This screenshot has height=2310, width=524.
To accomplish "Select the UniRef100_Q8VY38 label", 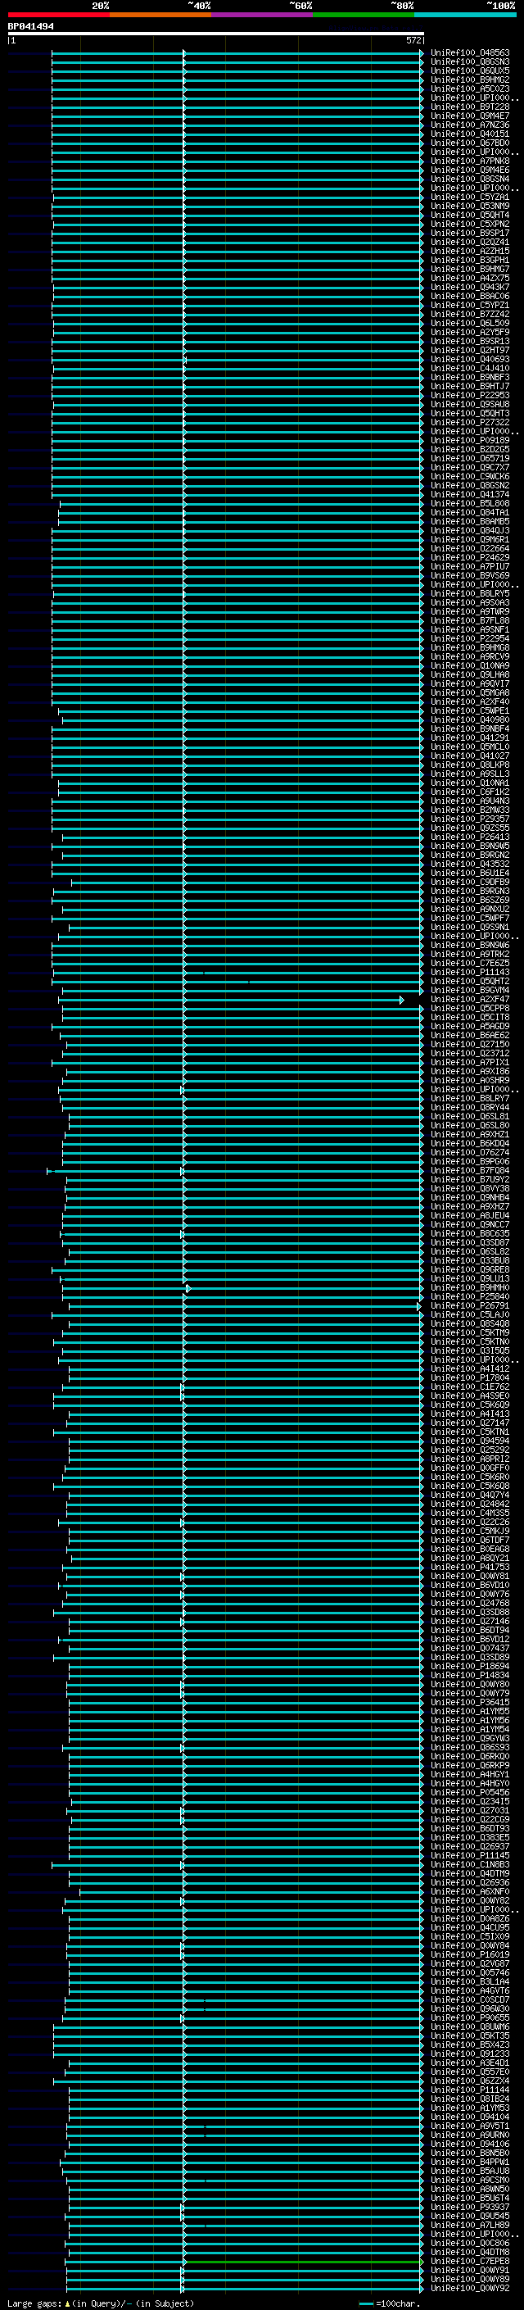I will [x=470, y=1188].
